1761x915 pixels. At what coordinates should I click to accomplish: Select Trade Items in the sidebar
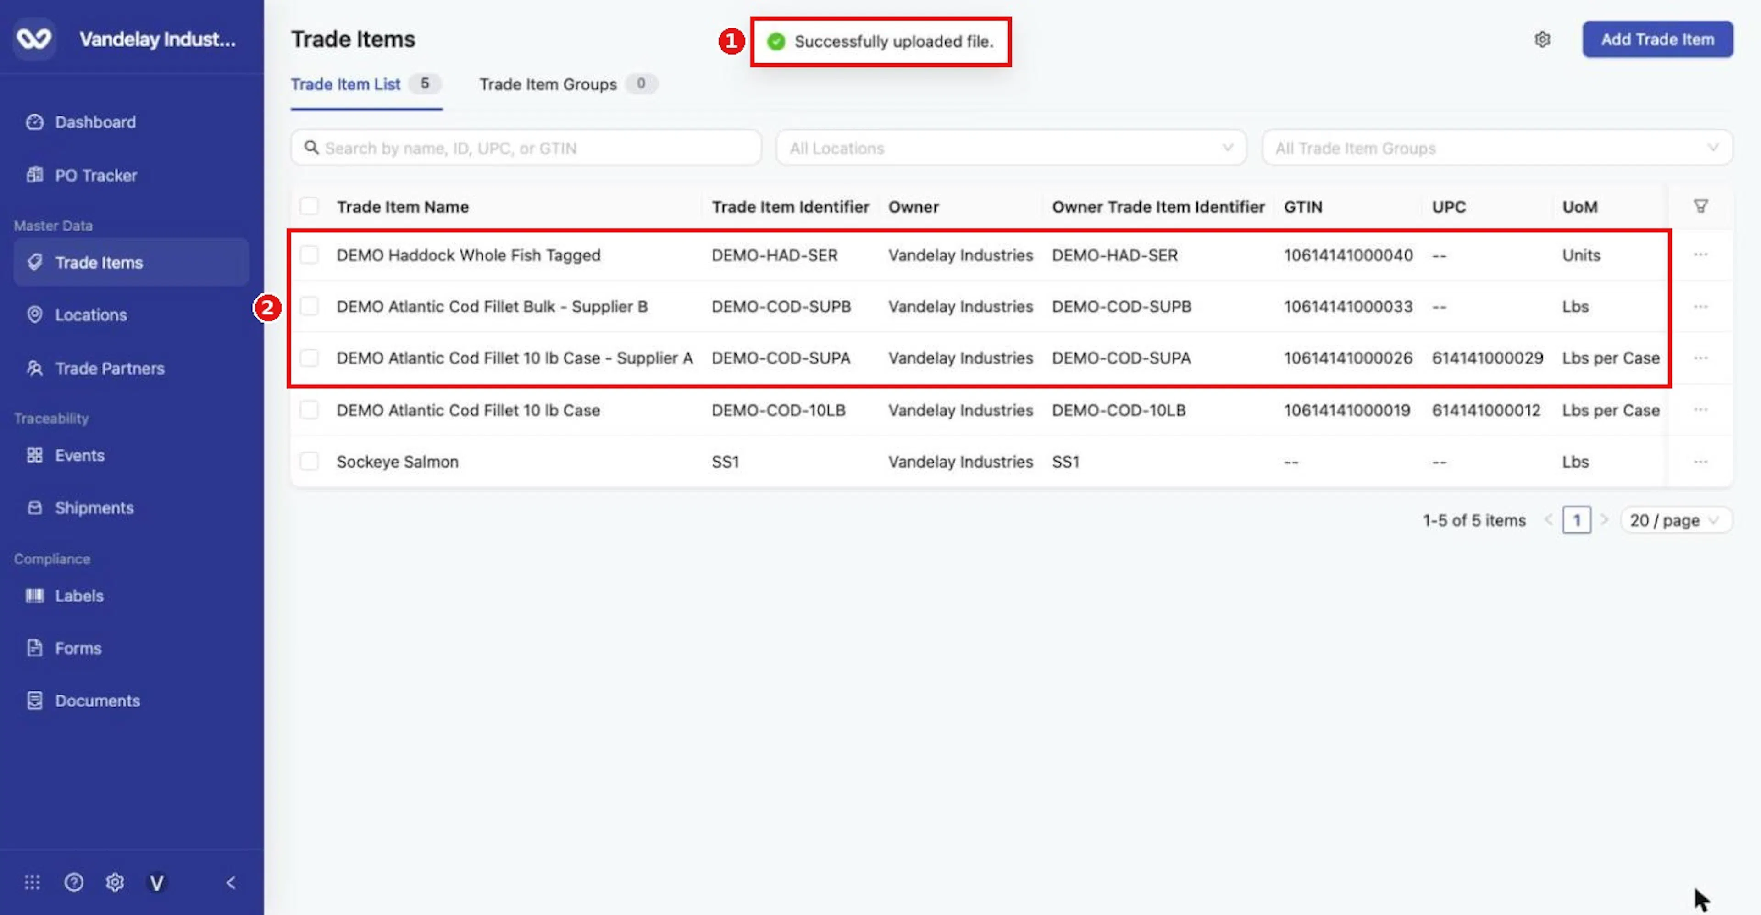pos(131,262)
